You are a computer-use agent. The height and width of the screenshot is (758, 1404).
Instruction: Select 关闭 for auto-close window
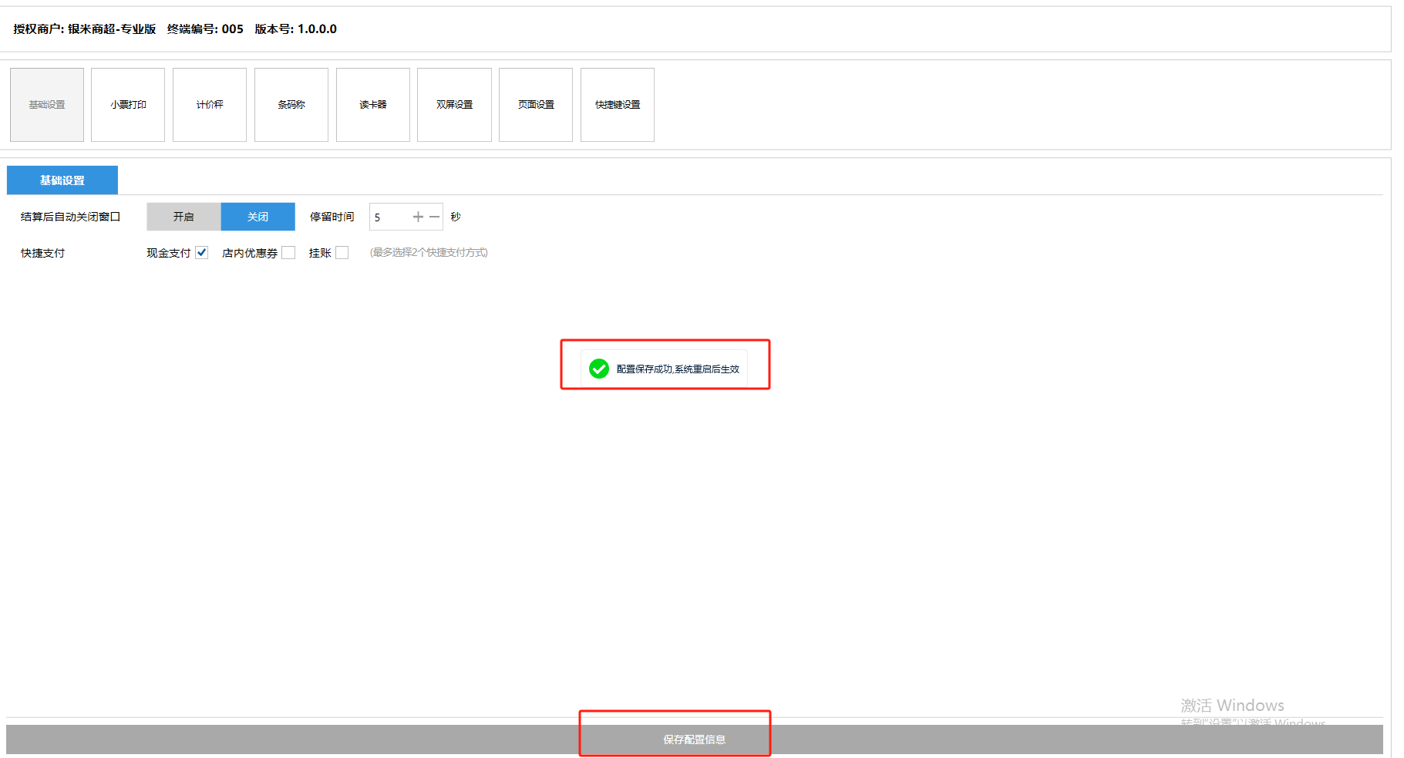[258, 217]
